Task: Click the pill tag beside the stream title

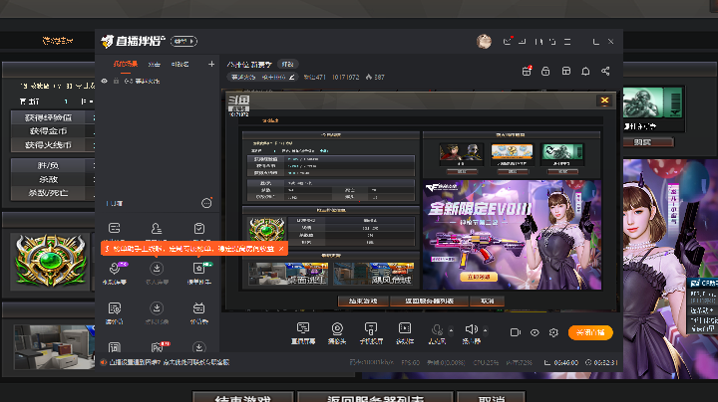Action: (287, 64)
